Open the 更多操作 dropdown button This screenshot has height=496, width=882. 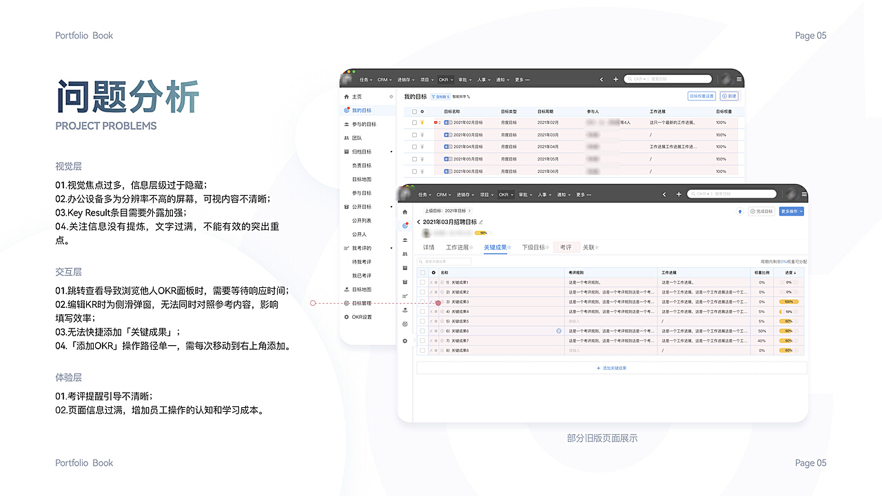click(x=792, y=211)
